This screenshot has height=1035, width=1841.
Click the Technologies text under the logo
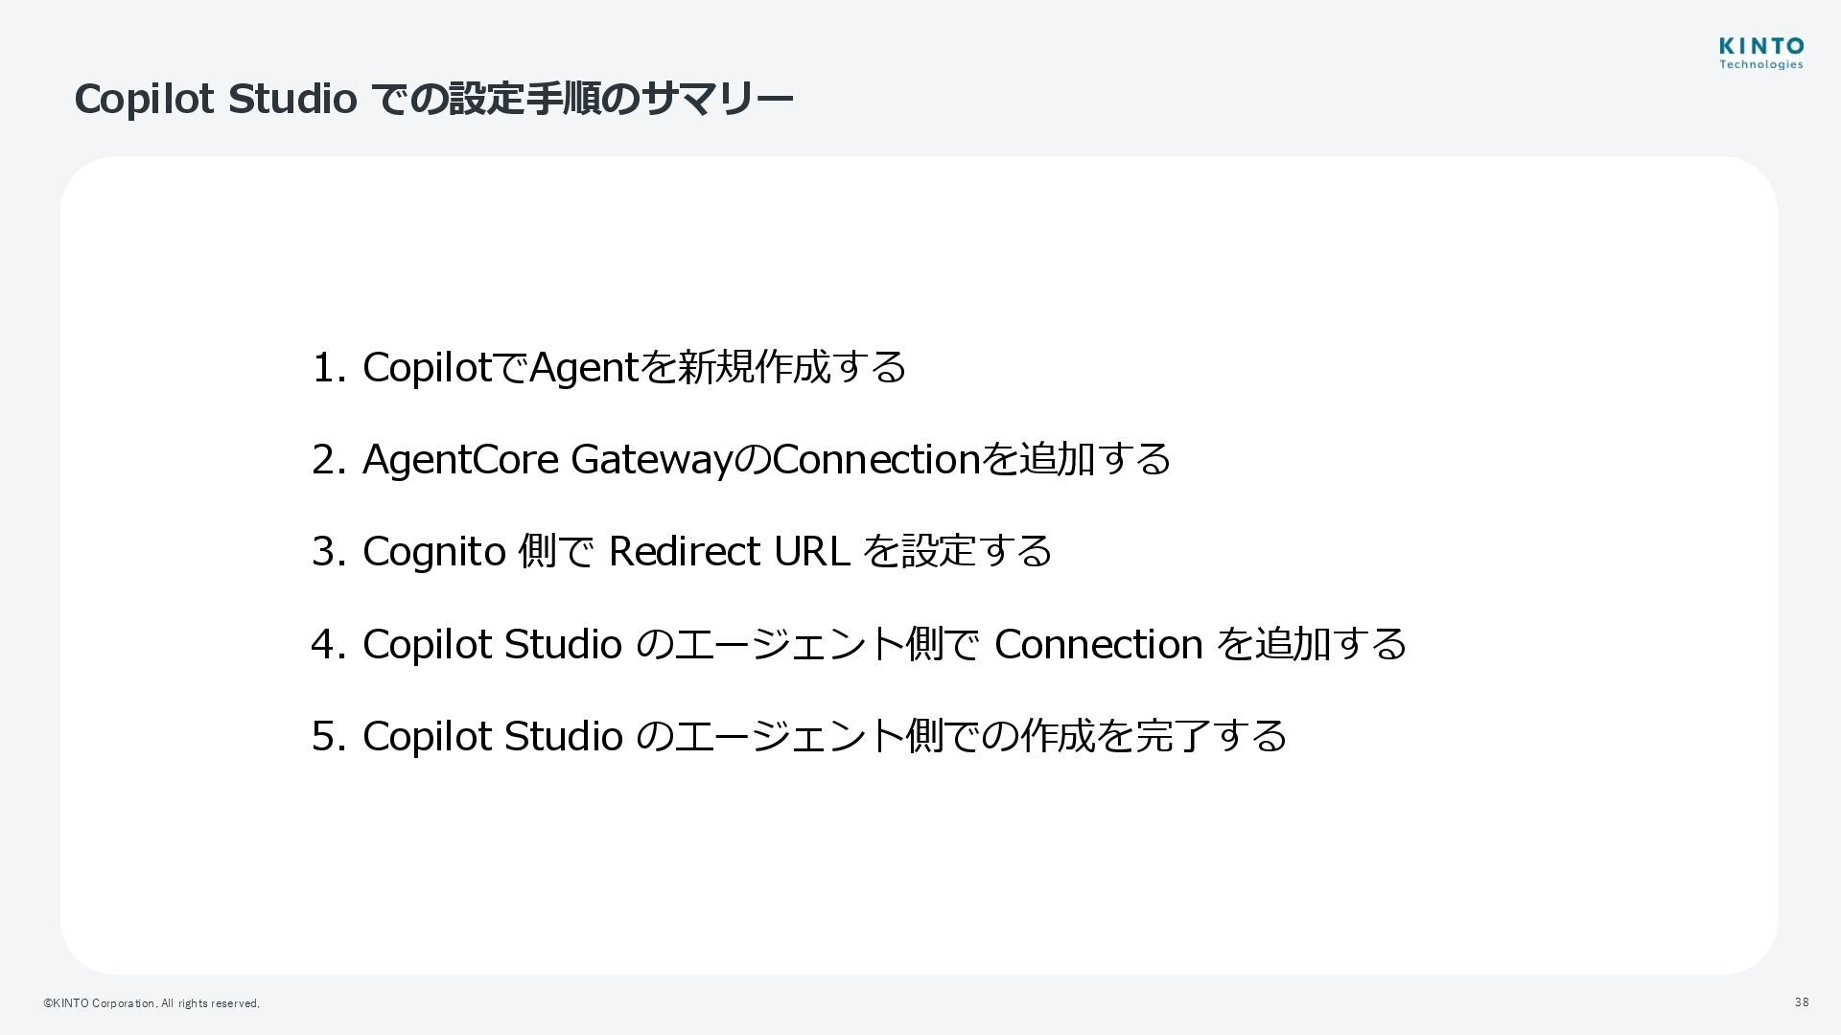pyautogui.click(x=1761, y=65)
